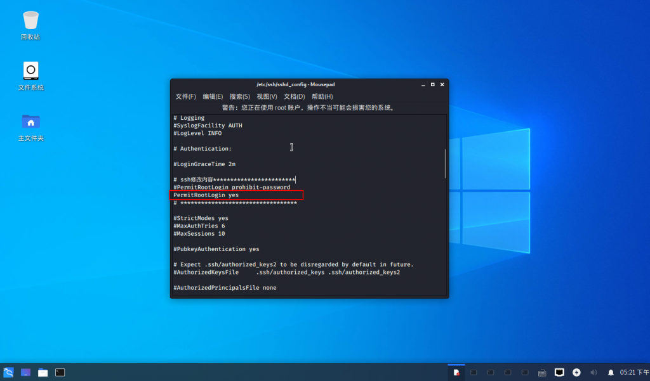This screenshot has width=650, height=381.
Task: Launch the terminal emulator from taskbar
Action: tap(60, 372)
